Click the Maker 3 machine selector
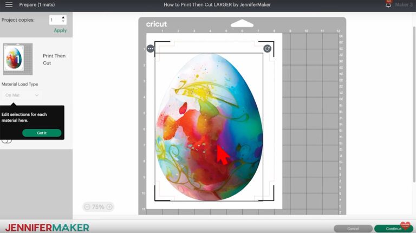 (x=404, y=4)
